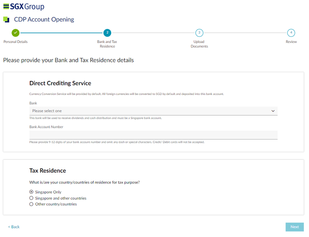Open the Review step label

(x=291, y=42)
